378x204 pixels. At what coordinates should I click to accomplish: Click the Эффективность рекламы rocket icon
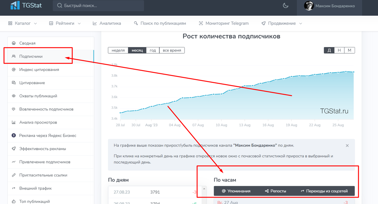14,149
